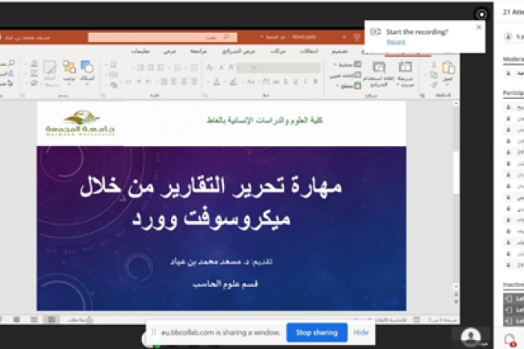
Task: Toggle Underline (U) formatting
Action: tap(295, 81)
